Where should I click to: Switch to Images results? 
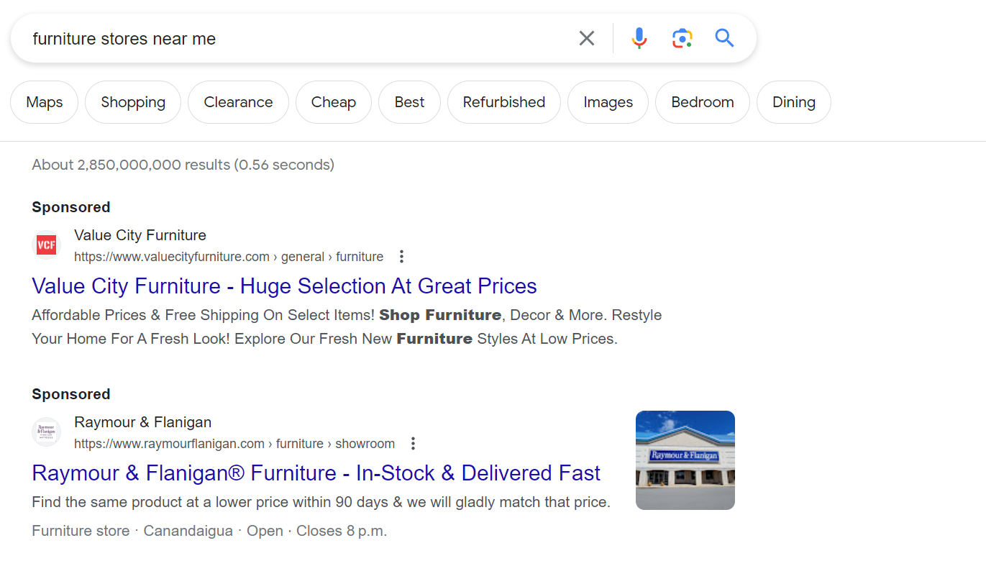(608, 102)
